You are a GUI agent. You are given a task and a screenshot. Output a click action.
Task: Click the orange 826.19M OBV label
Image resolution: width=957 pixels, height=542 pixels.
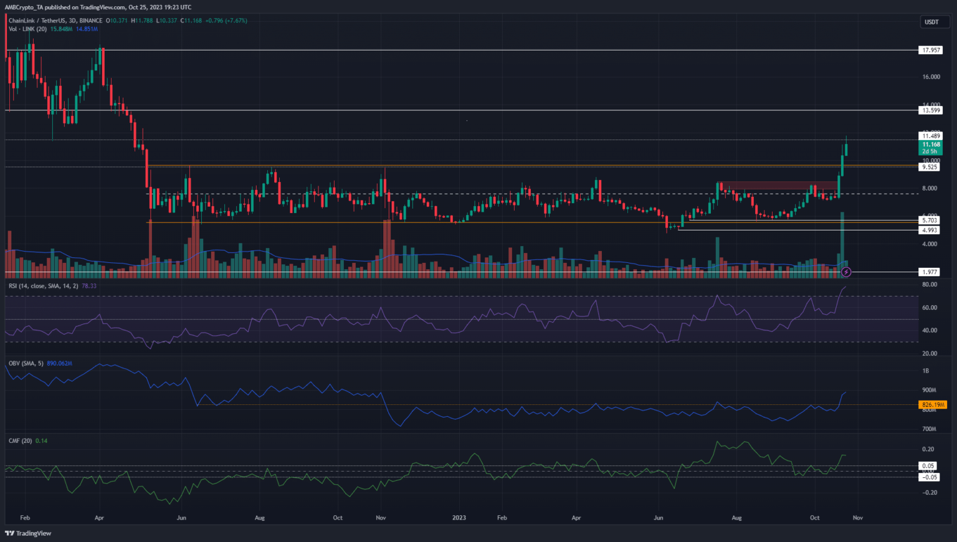coord(933,405)
